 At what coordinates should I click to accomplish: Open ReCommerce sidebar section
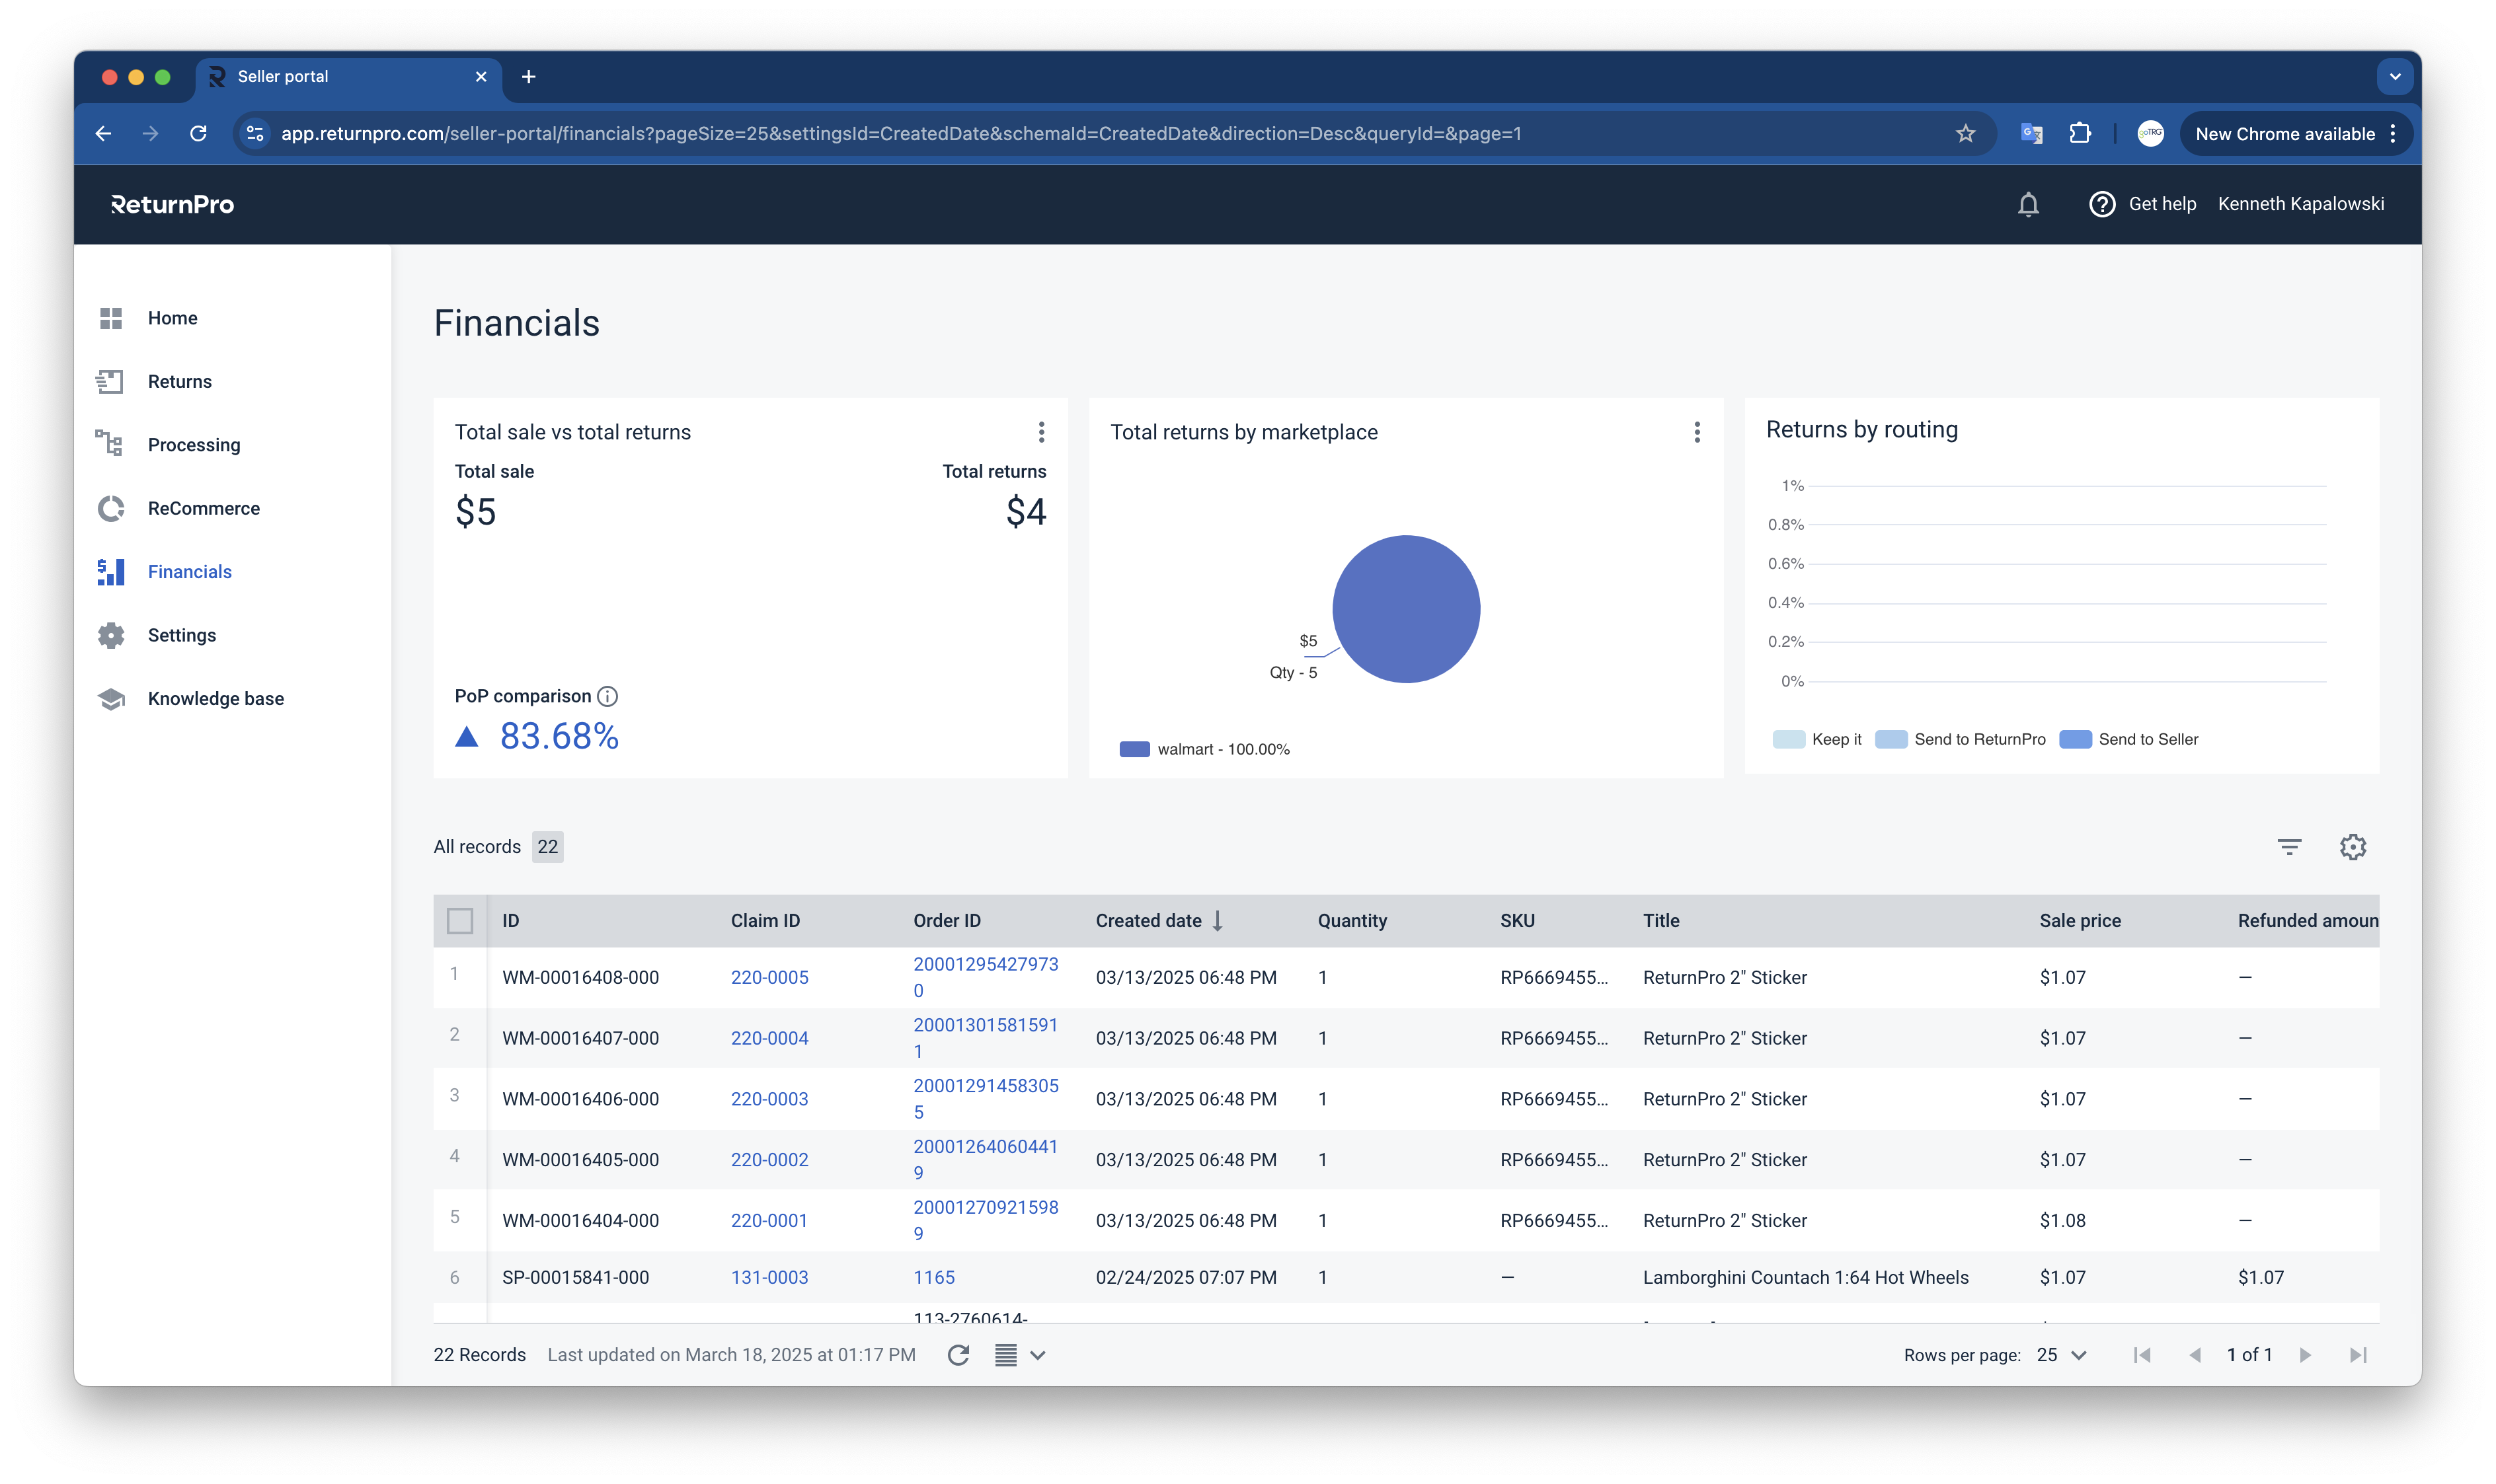[203, 508]
